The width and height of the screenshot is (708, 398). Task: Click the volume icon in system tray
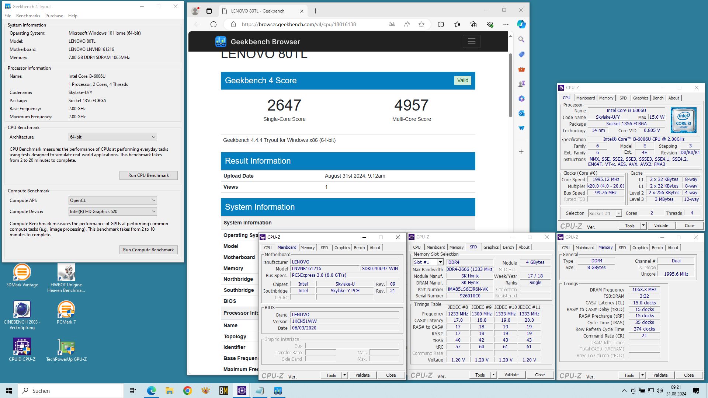click(x=660, y=391)
